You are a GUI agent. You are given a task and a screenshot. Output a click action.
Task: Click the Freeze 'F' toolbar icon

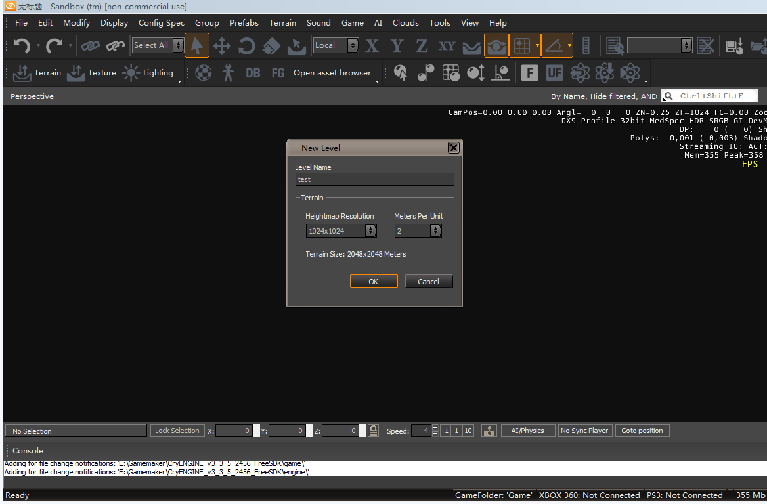pos(530,73)
